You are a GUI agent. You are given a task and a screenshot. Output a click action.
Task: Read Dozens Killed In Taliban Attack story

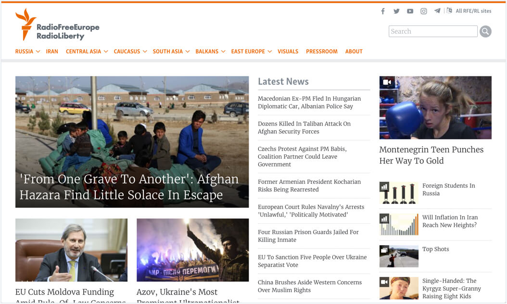pos(304,128)
